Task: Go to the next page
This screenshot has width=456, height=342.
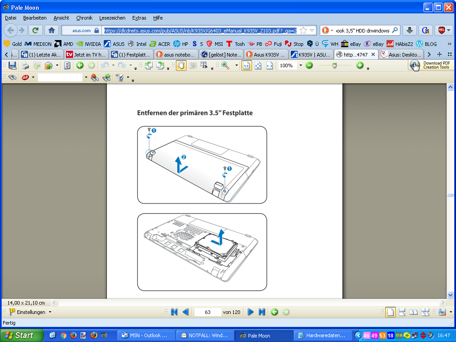Action: [250, 312]
